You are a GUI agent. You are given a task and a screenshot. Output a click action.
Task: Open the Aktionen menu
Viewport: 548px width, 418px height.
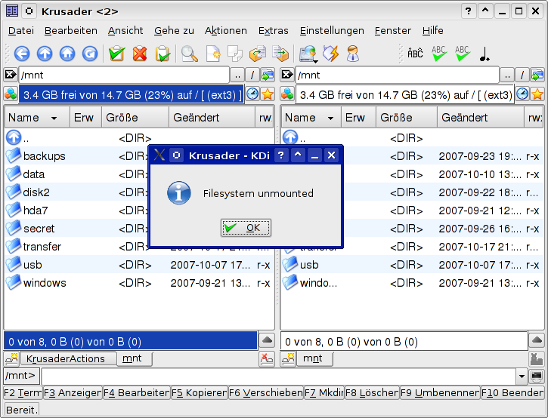tap(226, 31)
